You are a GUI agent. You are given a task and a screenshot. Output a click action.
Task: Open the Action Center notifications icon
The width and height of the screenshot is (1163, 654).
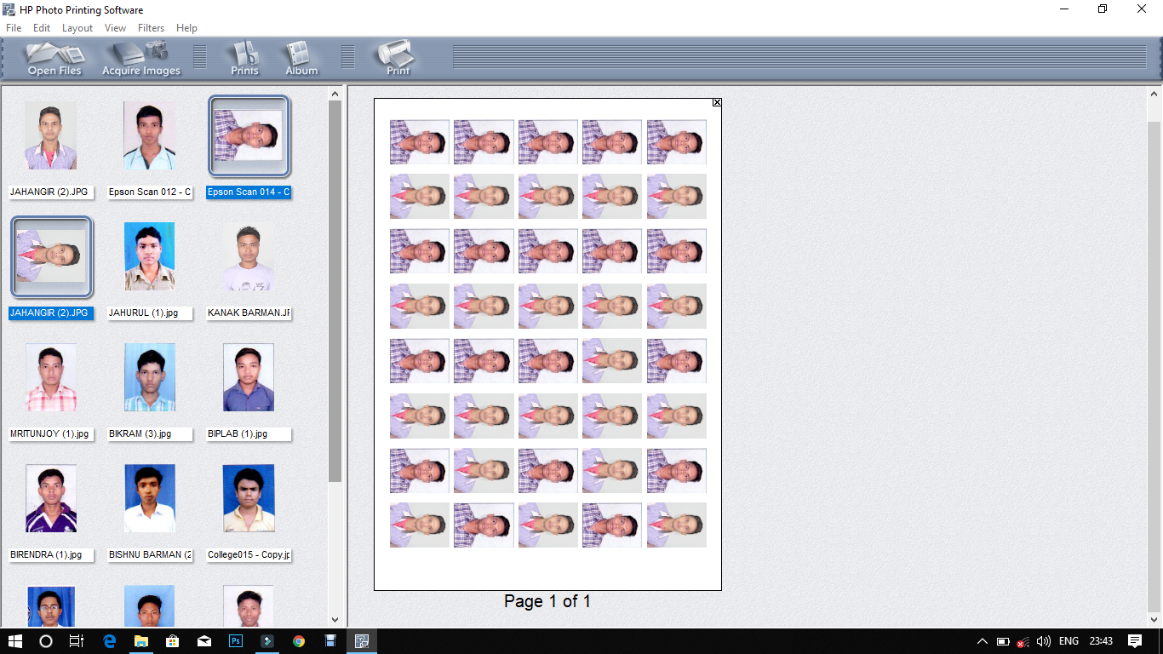pyautogui.click(x=1135, y=641)
